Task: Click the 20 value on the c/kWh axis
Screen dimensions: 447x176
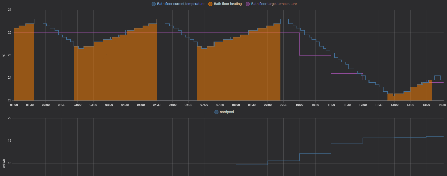Action: [x=10, y=118]
